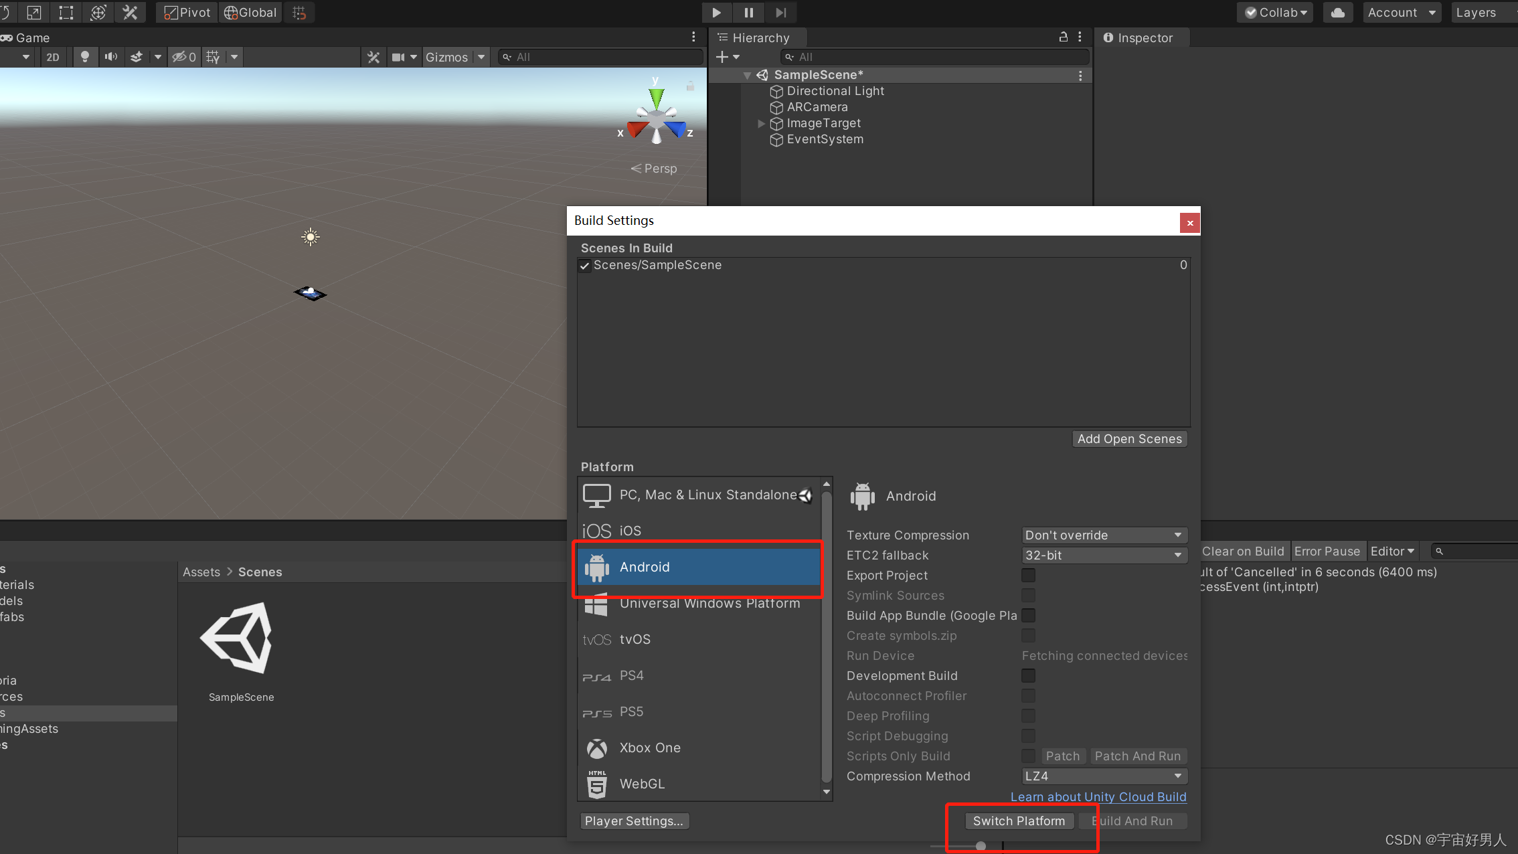Viewport: 1518px width, 854px height.
Task: Click Add Open Scenes button
Action: (1129, 439)
